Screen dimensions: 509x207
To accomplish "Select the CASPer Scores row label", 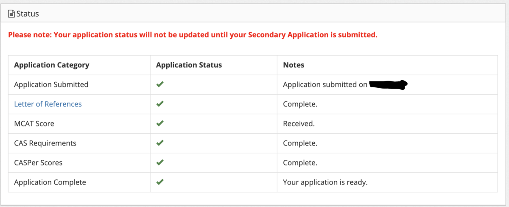I will (x=38, y=162).
